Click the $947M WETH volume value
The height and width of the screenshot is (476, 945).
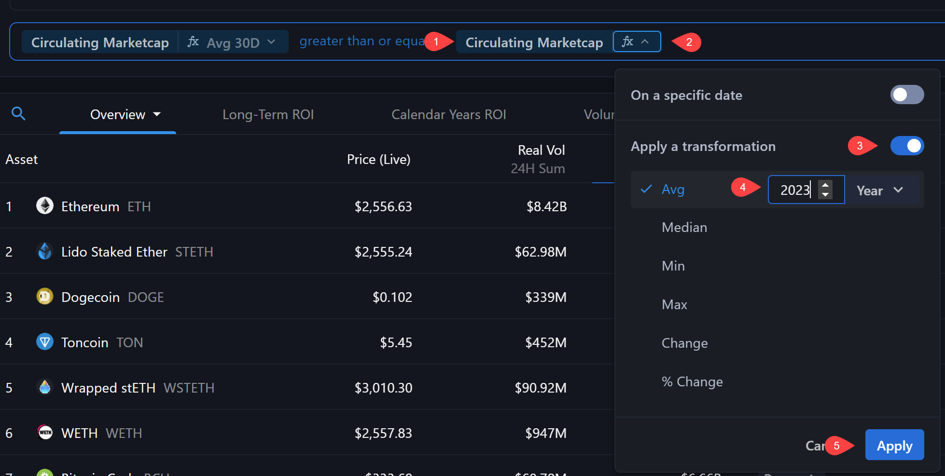546,433
